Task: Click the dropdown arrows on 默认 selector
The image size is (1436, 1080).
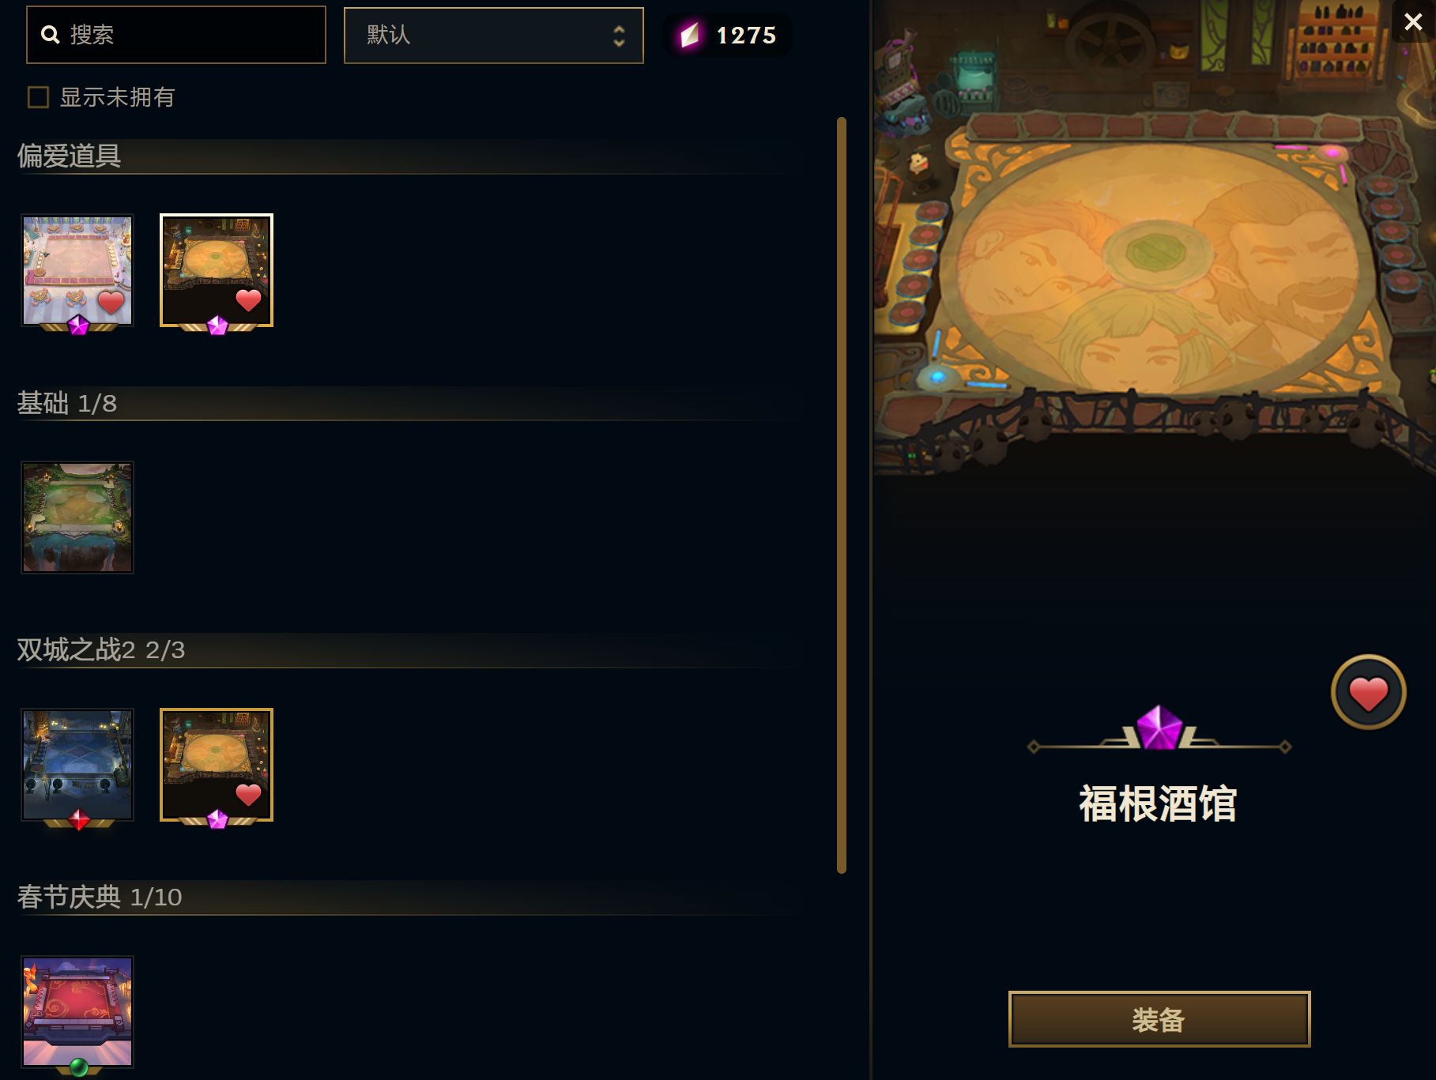Action: (x=619, y=36)
